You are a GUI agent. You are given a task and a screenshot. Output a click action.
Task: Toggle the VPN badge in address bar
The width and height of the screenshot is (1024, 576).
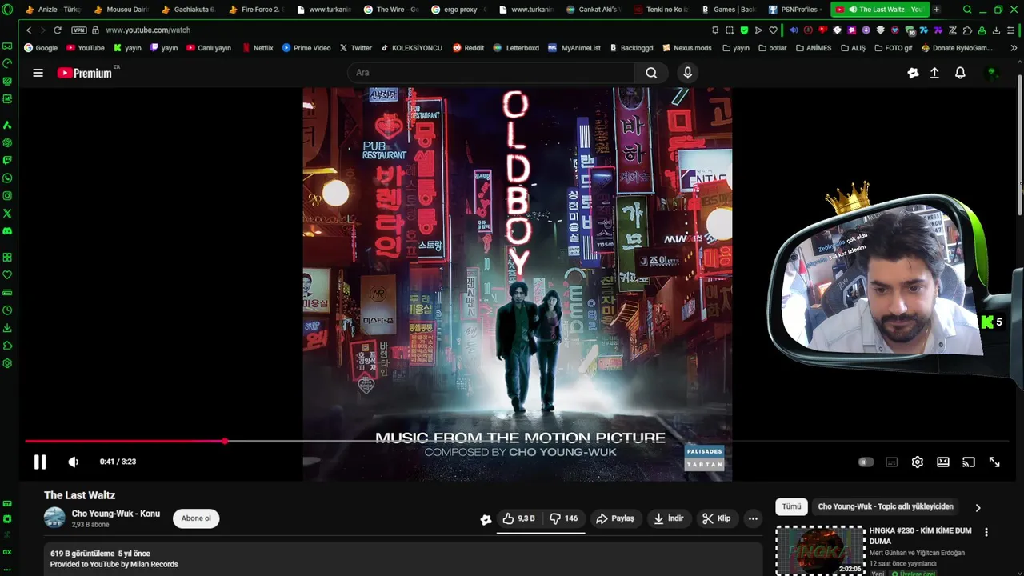click(78, 30)
